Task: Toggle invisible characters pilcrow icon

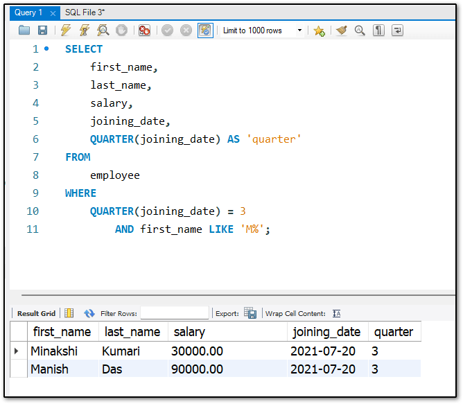Action: click(378, 30)
